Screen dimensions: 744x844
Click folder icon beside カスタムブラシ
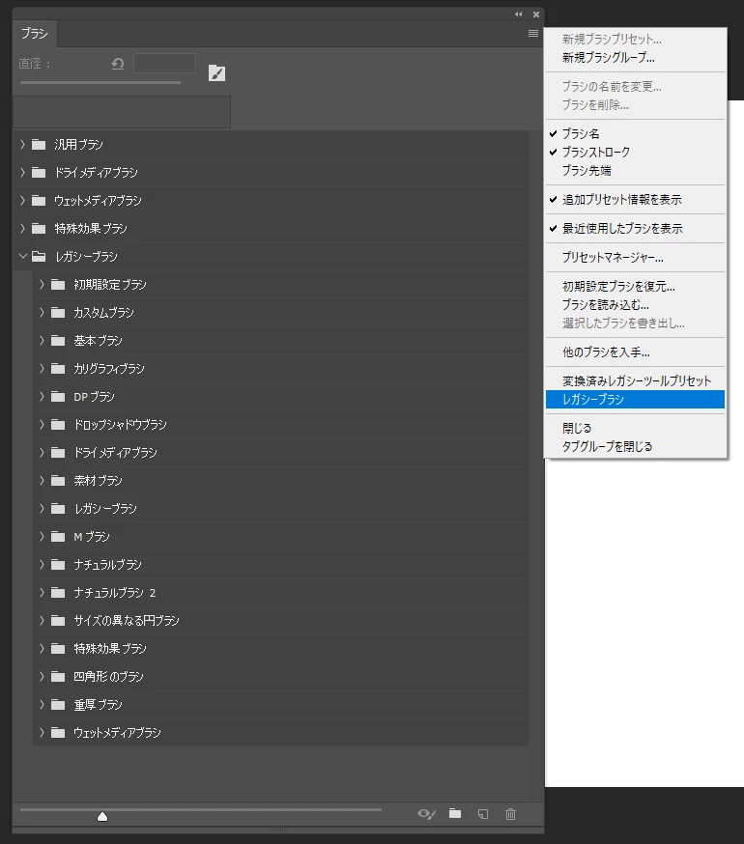[x=58, y=312]
